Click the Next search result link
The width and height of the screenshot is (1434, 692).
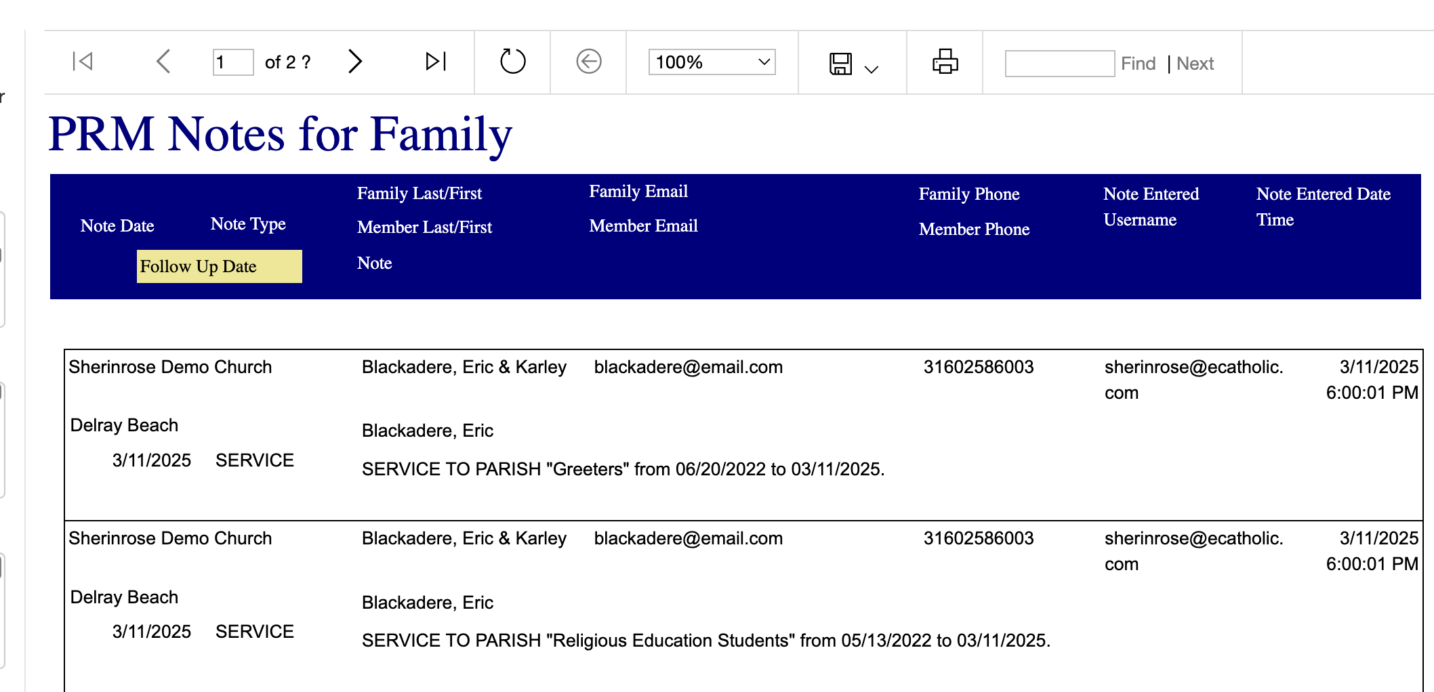[1195, 64]
